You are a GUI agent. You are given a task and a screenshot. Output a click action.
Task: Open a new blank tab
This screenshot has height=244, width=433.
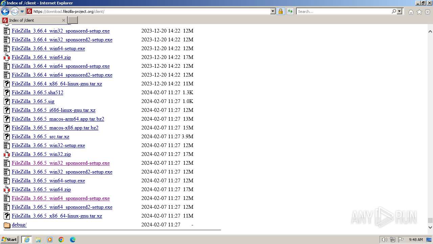(73, 20)
